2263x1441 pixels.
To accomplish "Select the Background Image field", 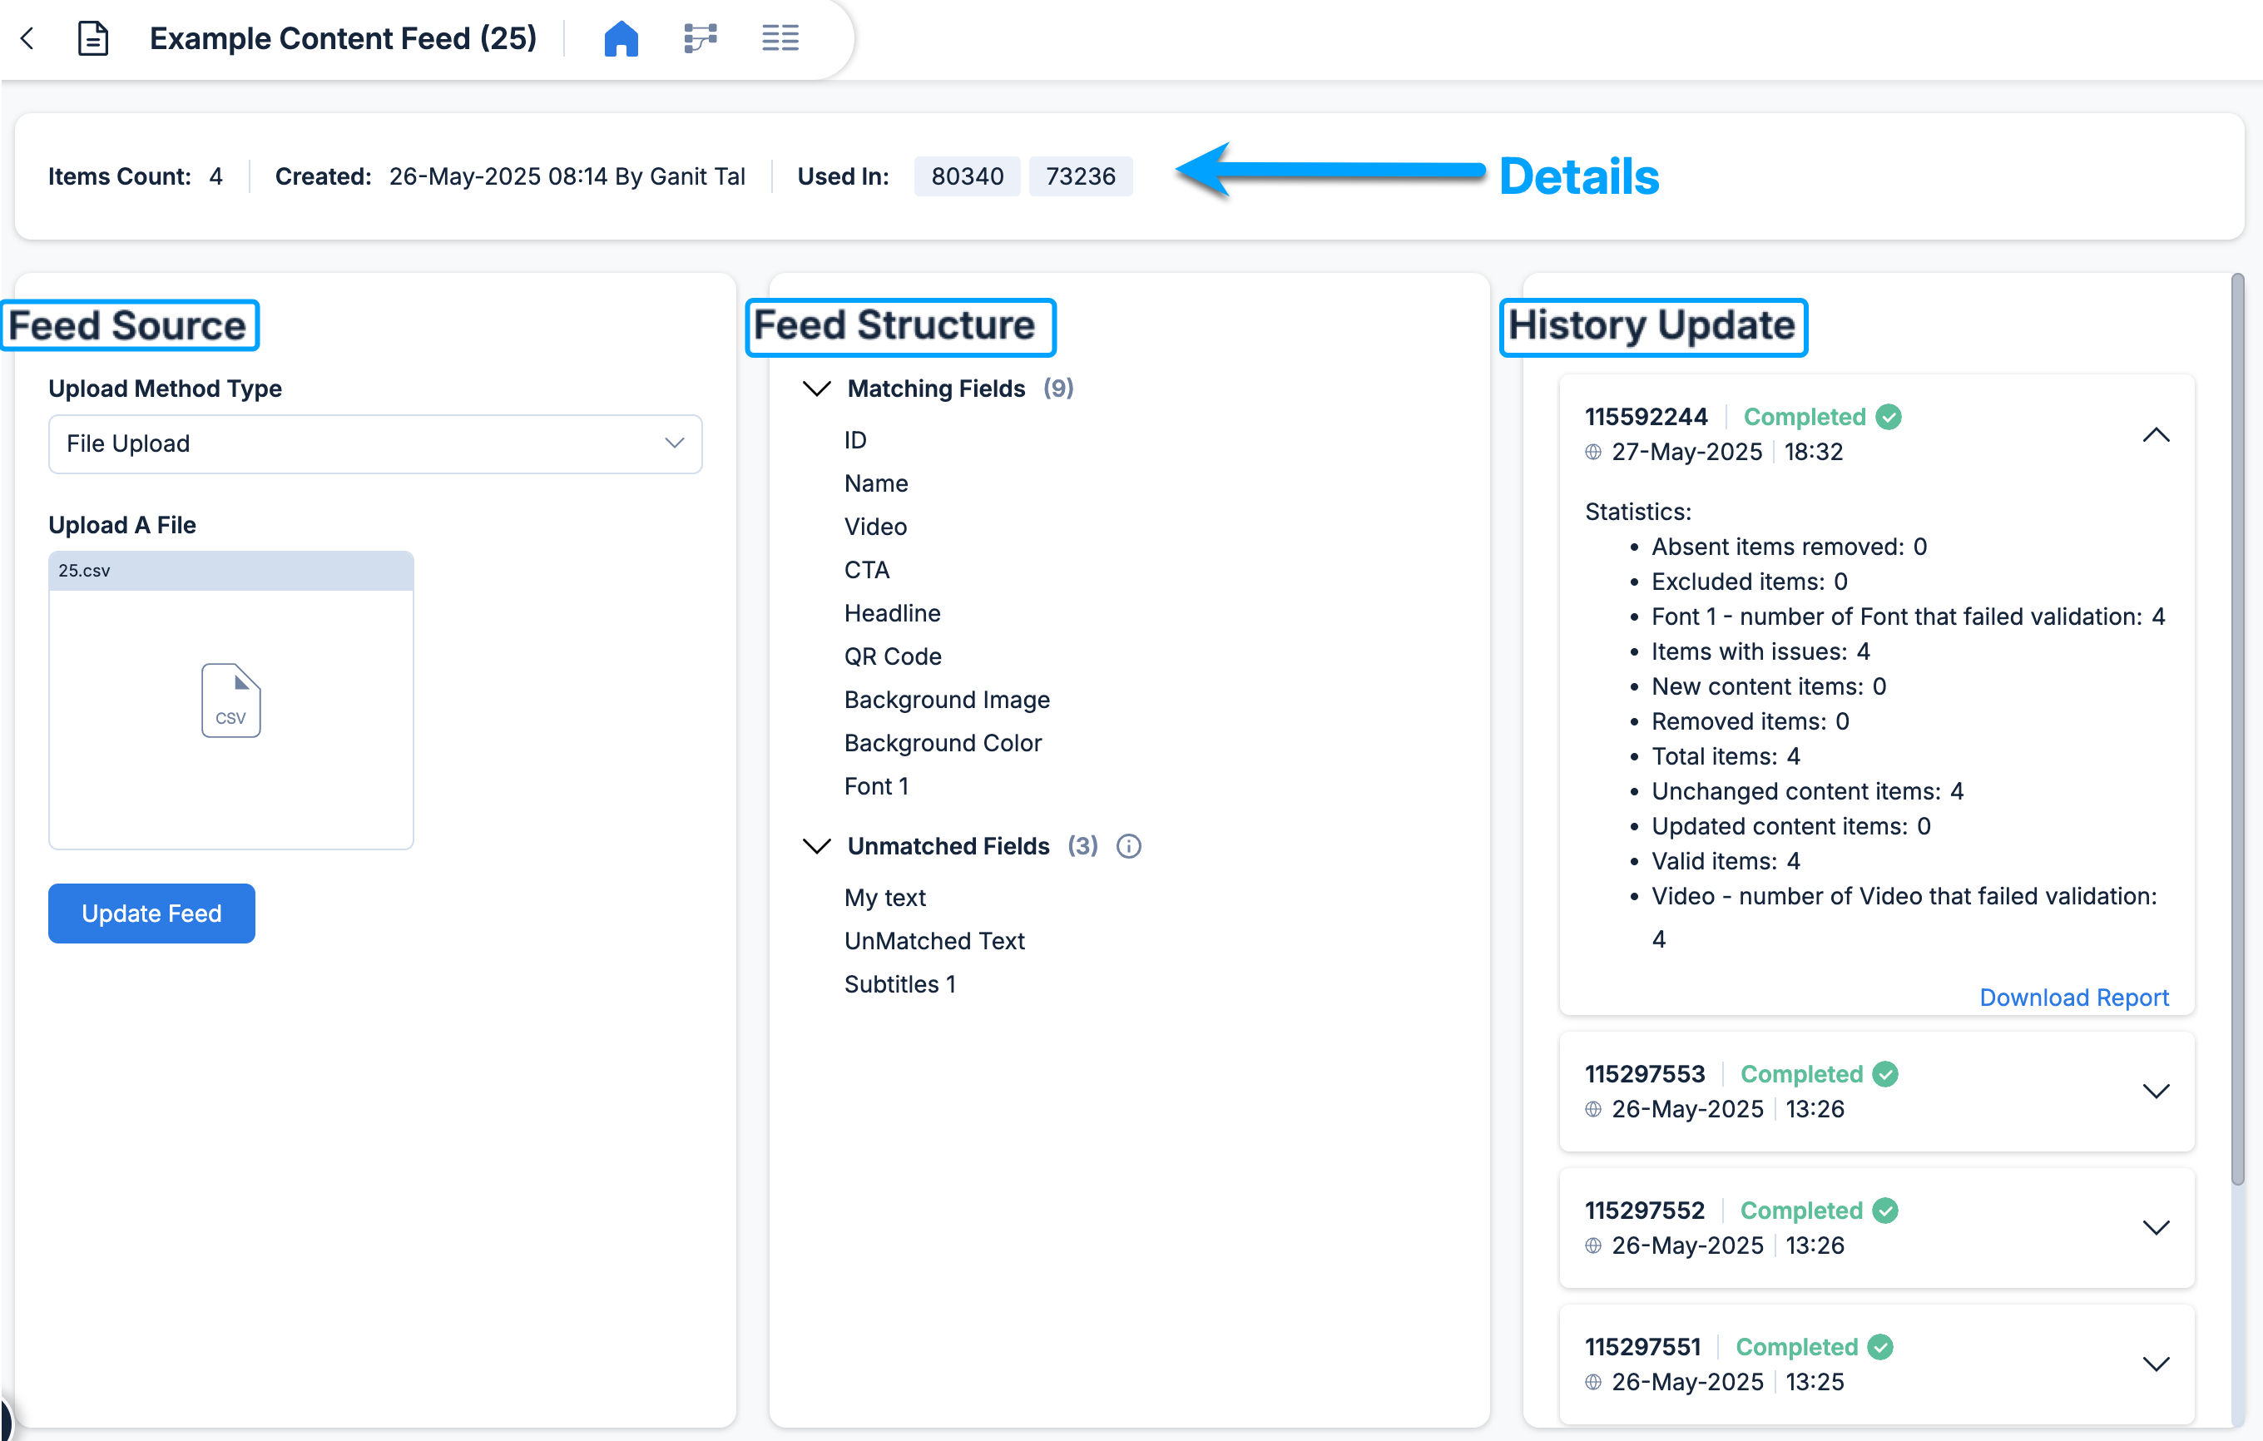I will [x=946, y=700].
